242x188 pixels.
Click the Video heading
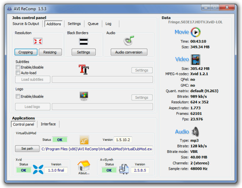[x=182, y=59]
